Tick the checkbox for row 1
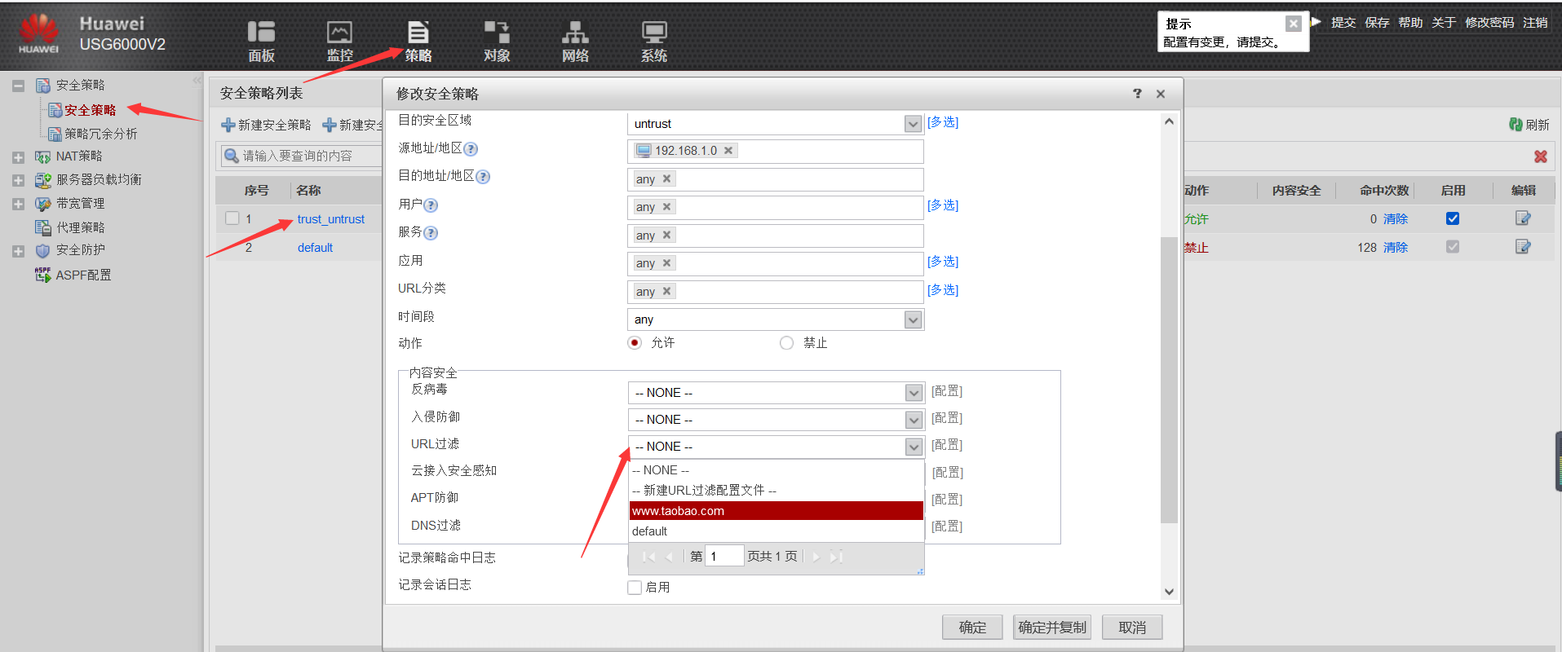The height and width of the screenshot is (652, 1562). point(232,218)
